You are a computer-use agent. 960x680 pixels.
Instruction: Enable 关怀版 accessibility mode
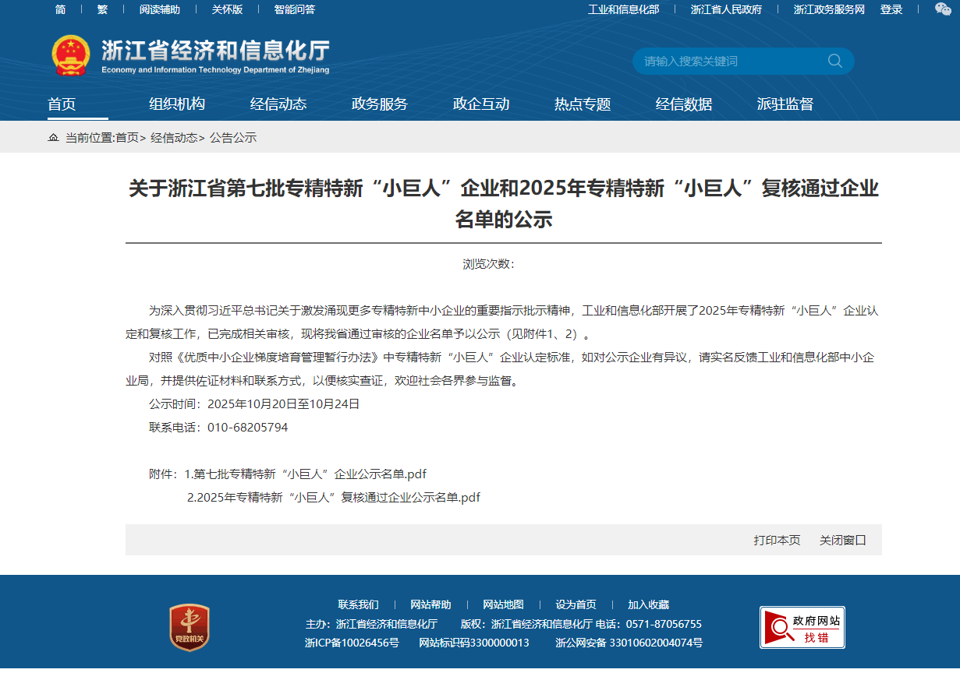227,9
